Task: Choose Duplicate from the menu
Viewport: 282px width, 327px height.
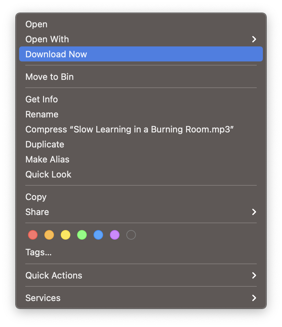Action: [141, 144]
